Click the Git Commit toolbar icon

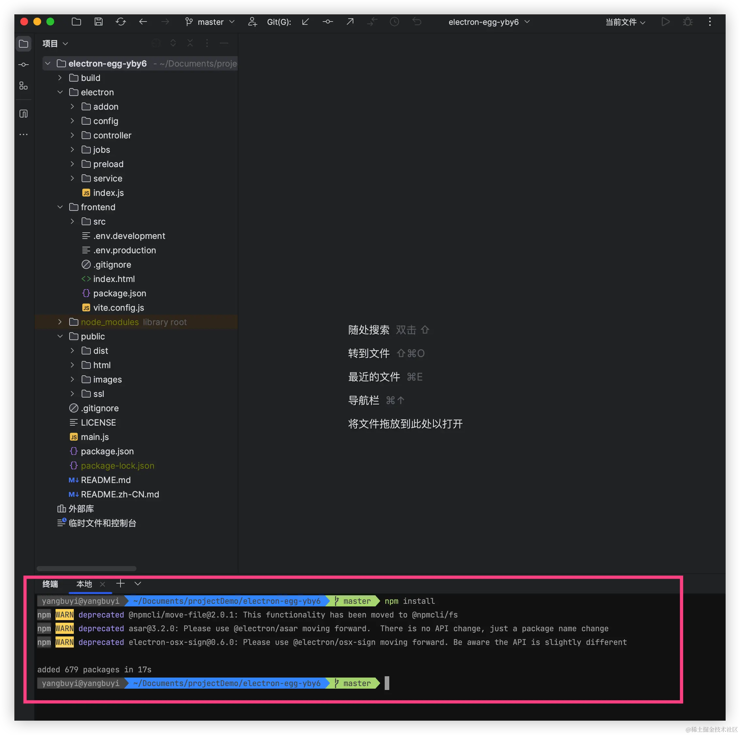click(x=328, y=22)
